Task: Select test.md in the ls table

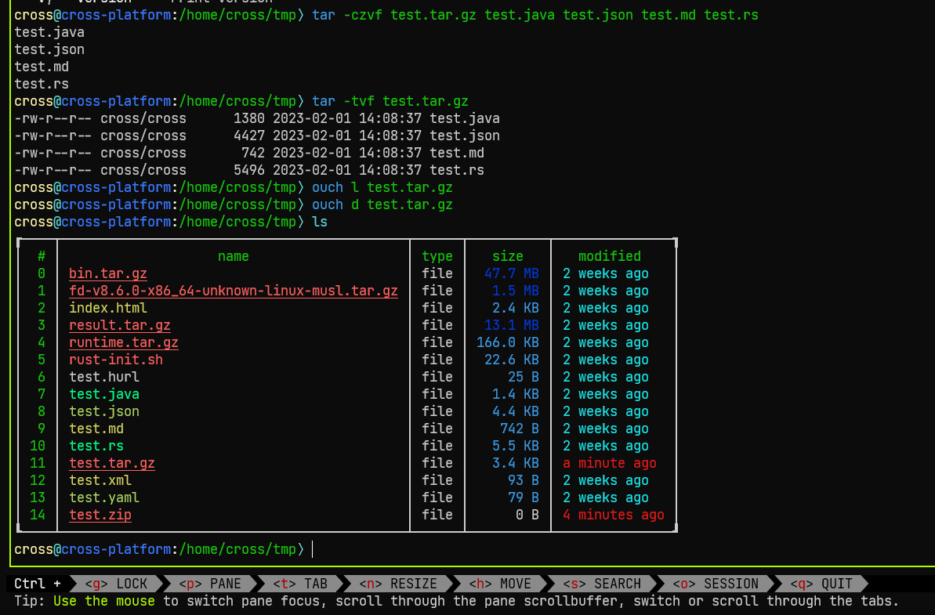Action: [96, 429]
